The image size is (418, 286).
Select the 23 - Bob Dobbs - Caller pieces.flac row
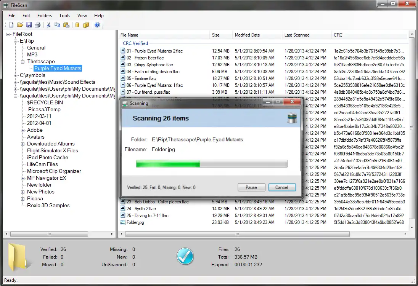[264, 201]
